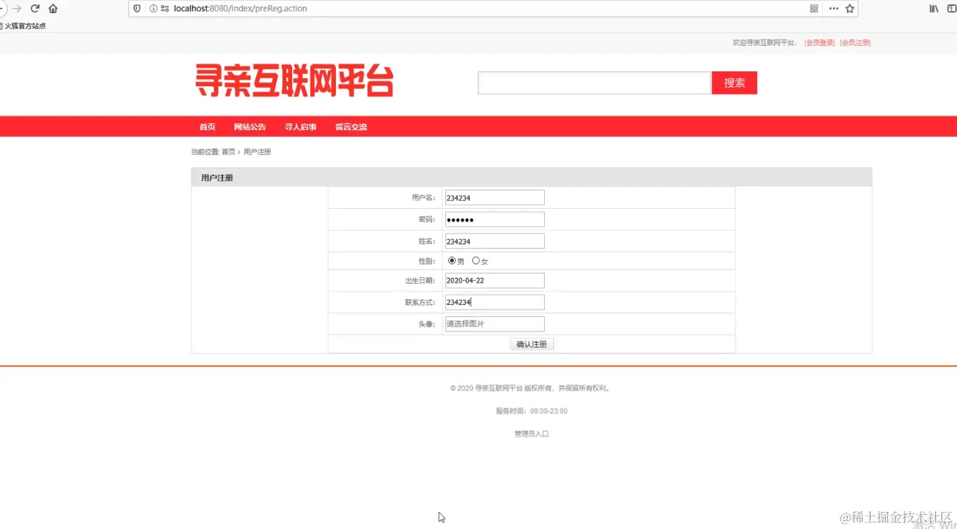This screenshot has width=957, height=529.
Task: Click the 用户名 input field
Action: point(494,197)
